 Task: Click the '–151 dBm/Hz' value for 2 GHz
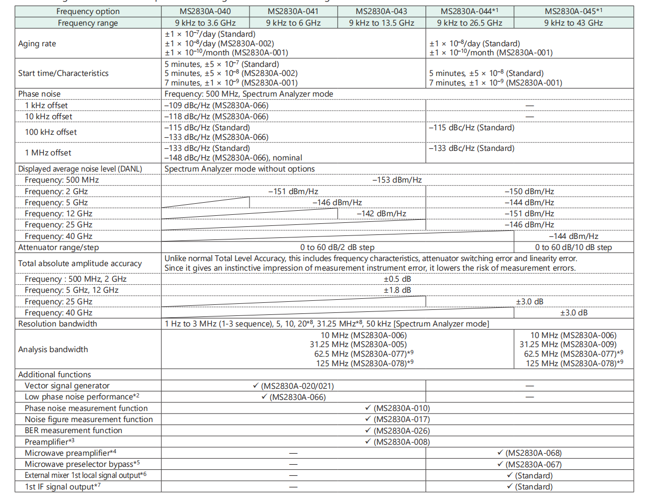(x=293, y=192)
